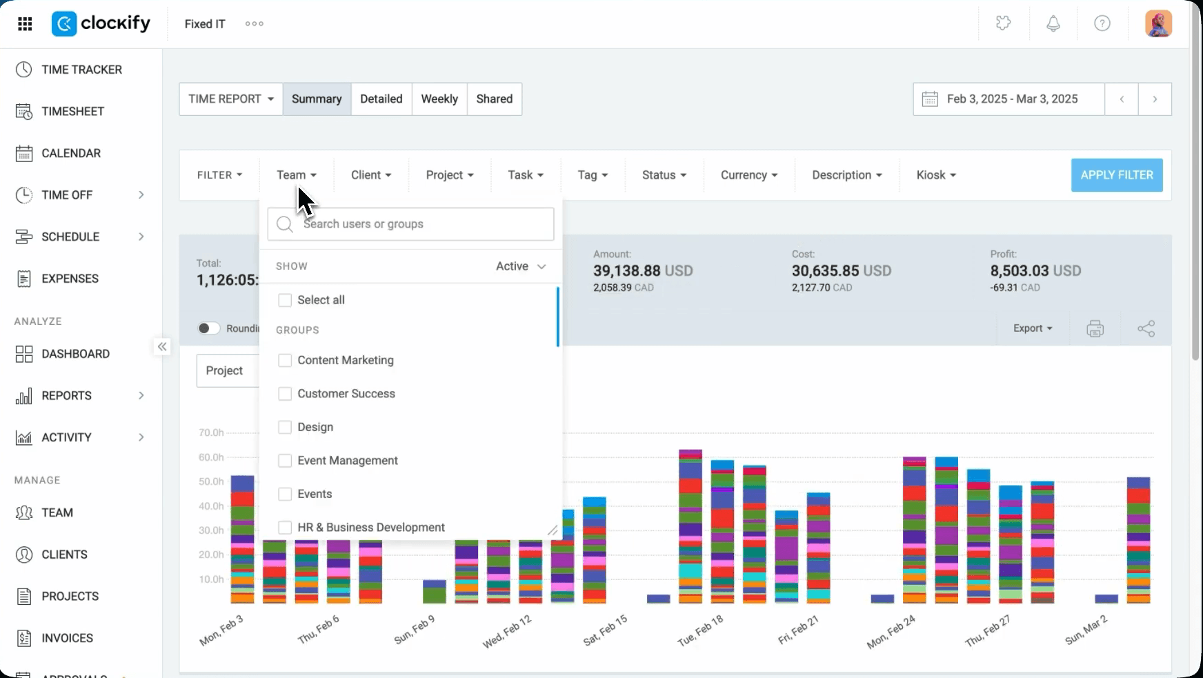Image resolution: width=1203 pixels, height=678 pixels.
Task: Go to Time Tracker in the sidebar
Action: [81, 70]
